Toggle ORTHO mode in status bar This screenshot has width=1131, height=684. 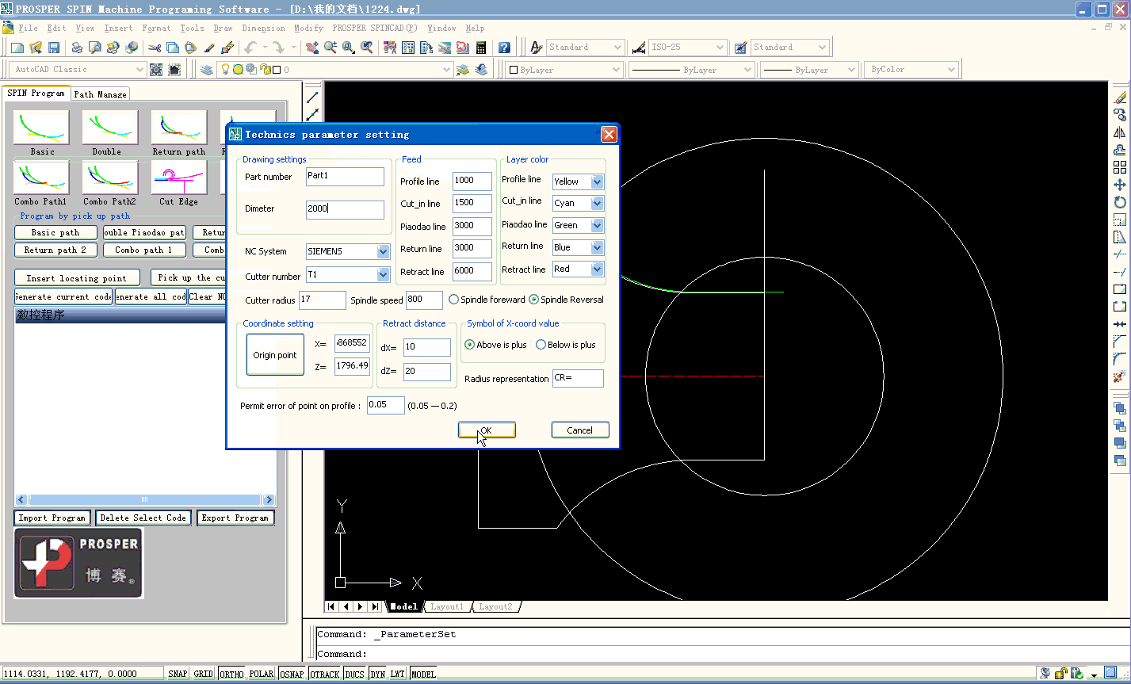click(231, 674)
